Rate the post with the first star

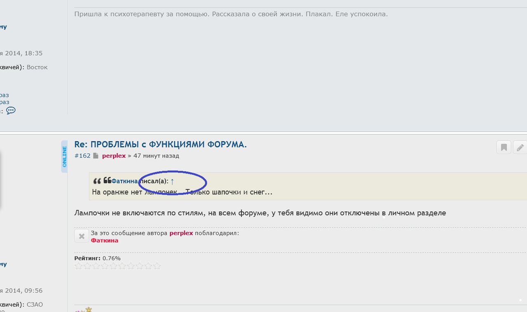pos(79,266)
